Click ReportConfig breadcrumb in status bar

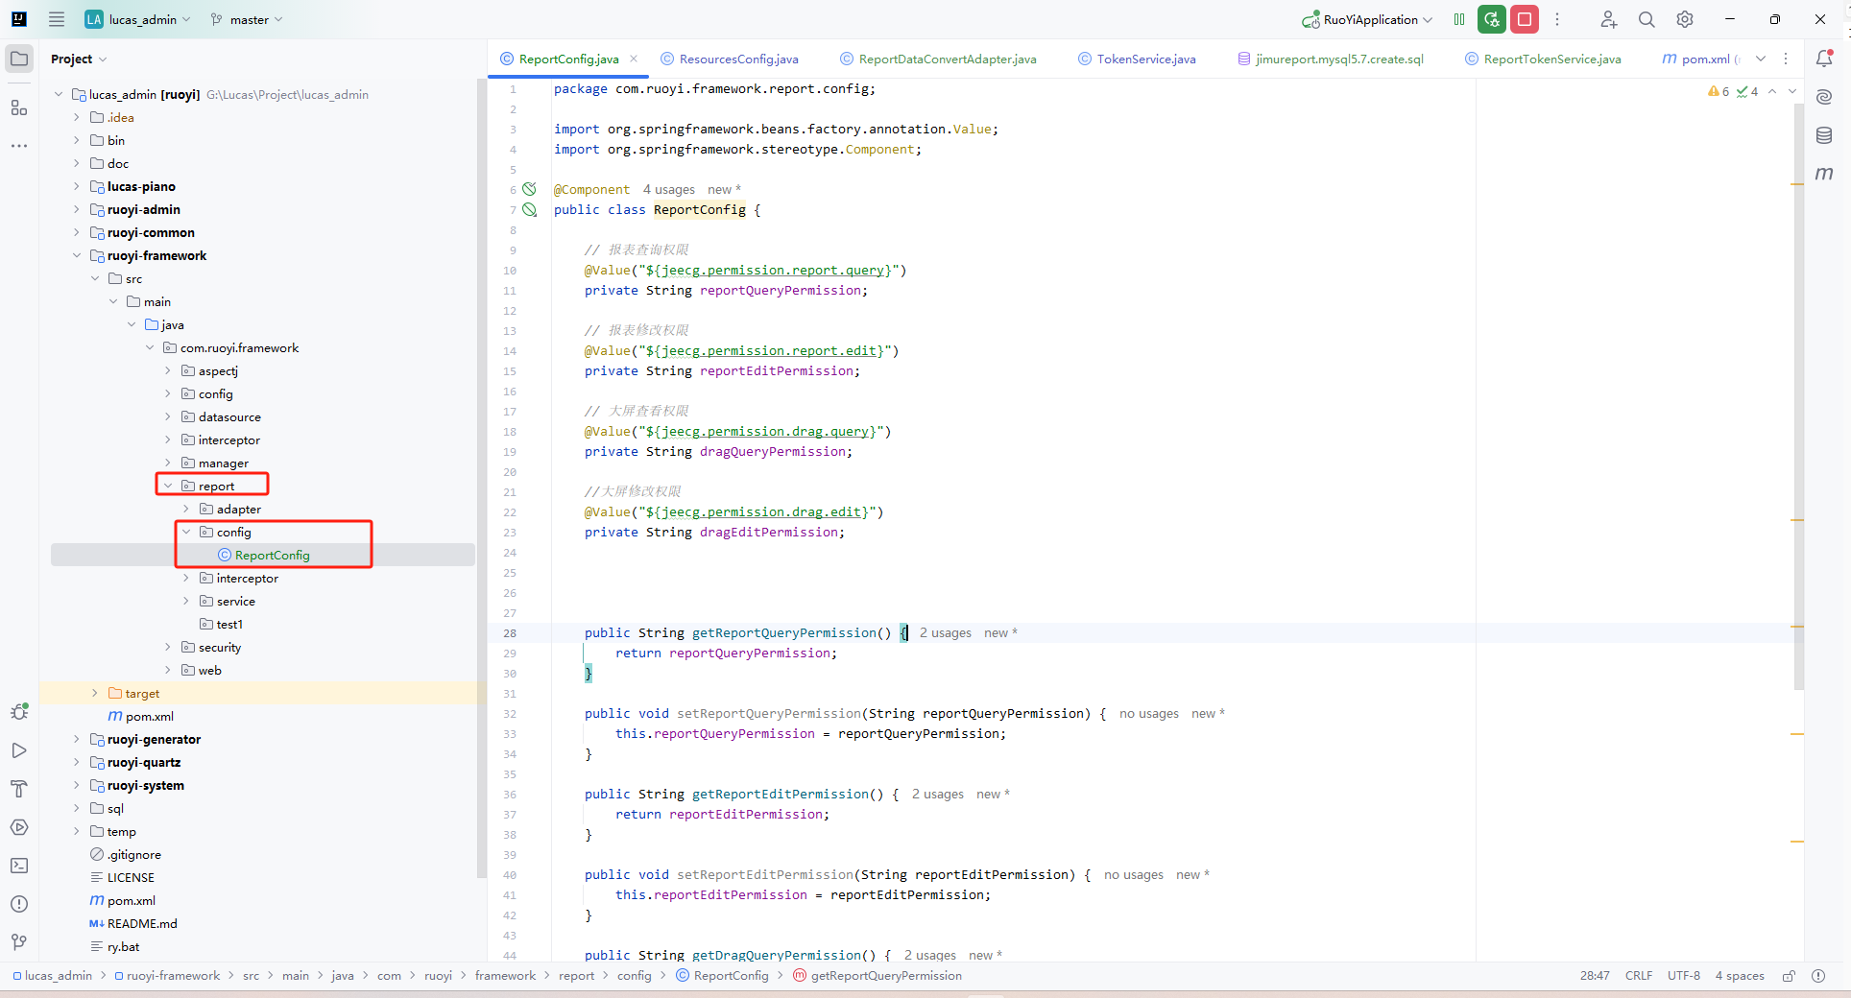[723, 976]
